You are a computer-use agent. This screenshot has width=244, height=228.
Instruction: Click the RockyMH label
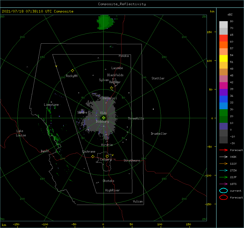click(72, 76)
